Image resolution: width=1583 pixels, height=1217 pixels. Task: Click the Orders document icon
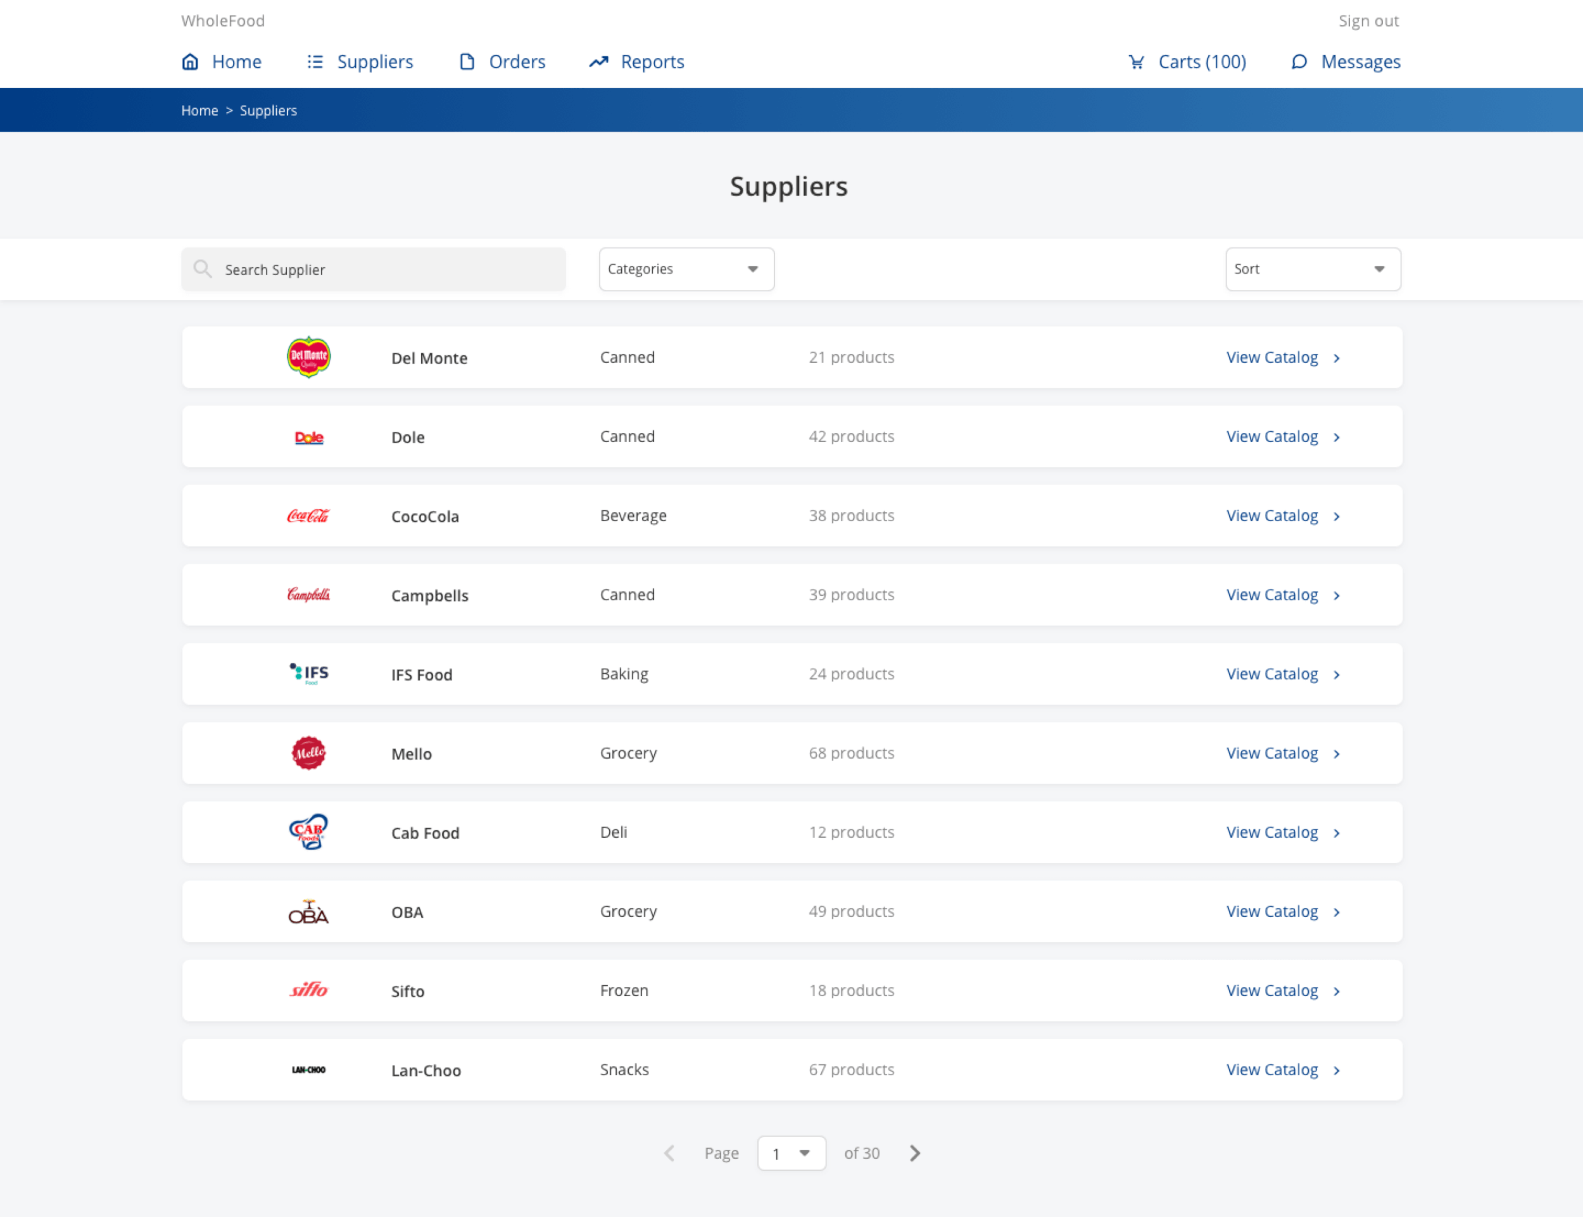tap(467, 61)
